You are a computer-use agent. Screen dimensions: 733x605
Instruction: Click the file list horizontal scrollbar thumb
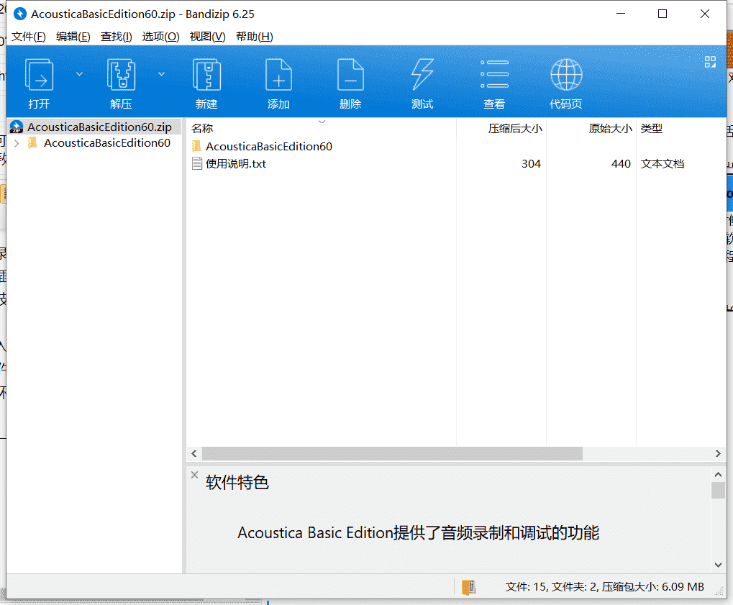pos(392,453)
